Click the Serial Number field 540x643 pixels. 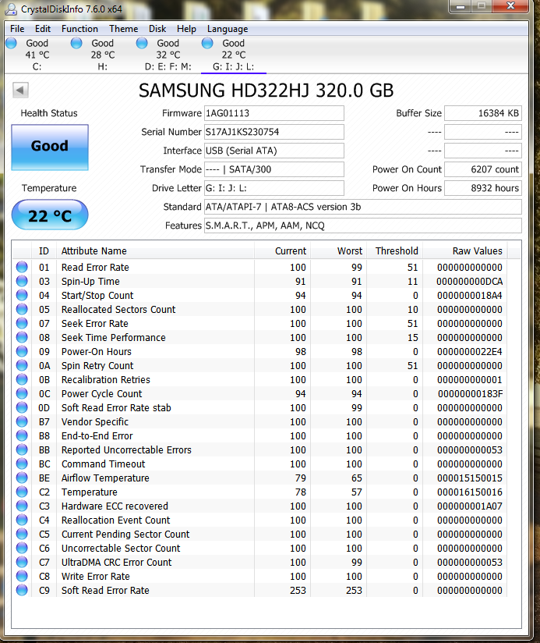point(274,132)
